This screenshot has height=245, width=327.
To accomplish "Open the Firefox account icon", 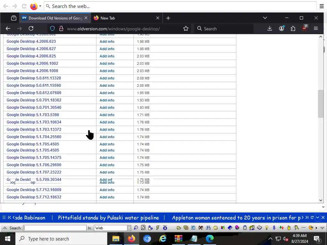I will [x=281, y=28].
